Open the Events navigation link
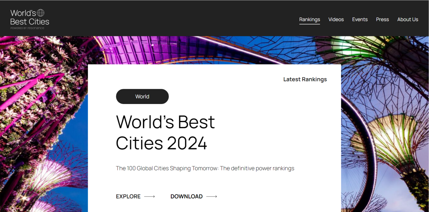The width and height of the screenshot is (429, 212). pyautogui.click(x=360, y=19)
